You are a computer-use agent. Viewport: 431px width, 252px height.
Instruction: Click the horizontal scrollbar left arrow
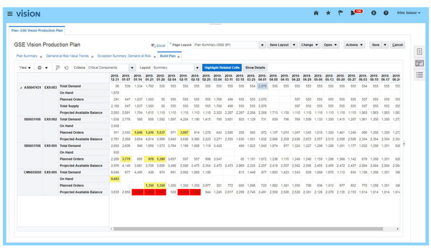click(x=111, y=229)
